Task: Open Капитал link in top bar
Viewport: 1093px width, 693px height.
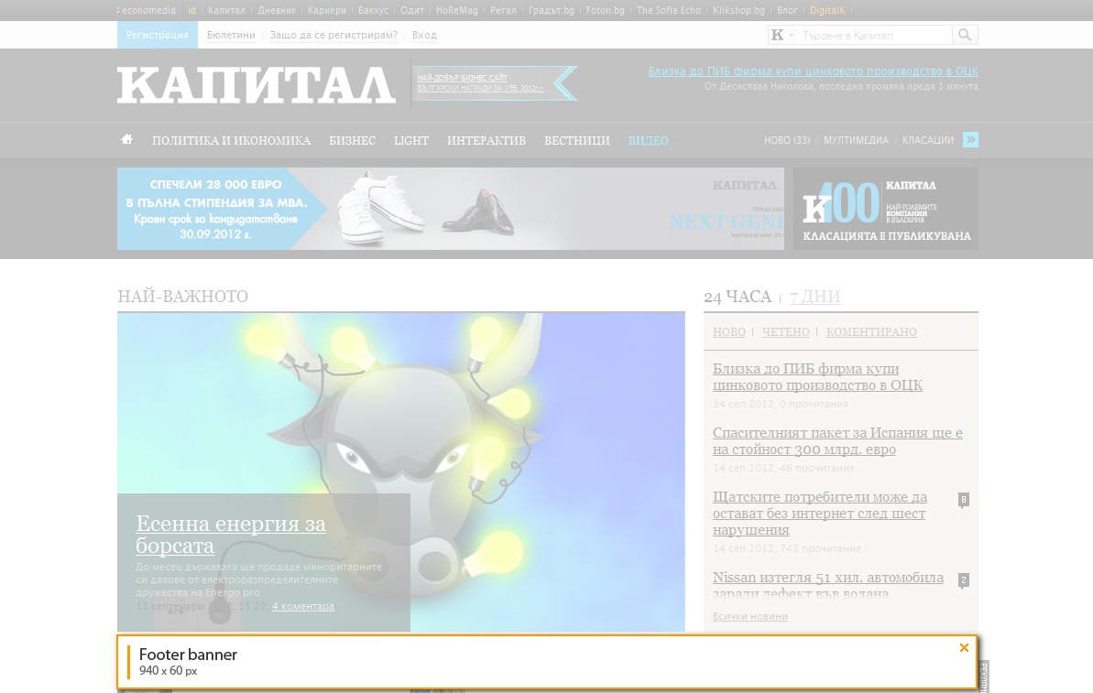Action: pos(226,10)
